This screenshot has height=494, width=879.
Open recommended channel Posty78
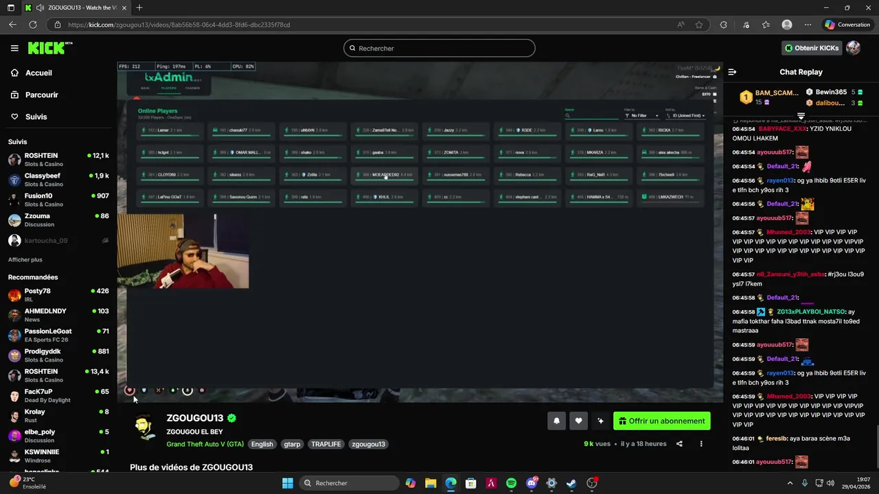point(58,295)
